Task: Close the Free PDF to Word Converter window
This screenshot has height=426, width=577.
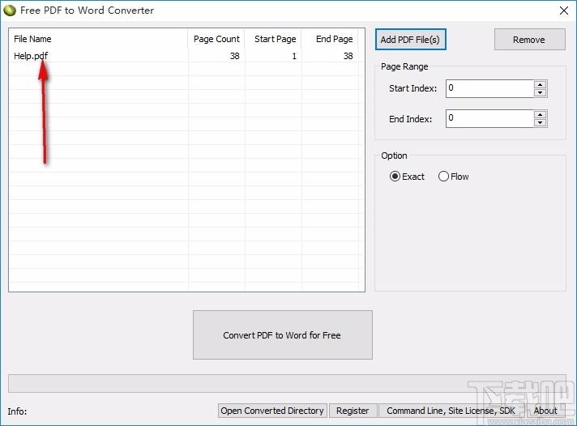Action: pyautogui.click(x=563, y=11)
